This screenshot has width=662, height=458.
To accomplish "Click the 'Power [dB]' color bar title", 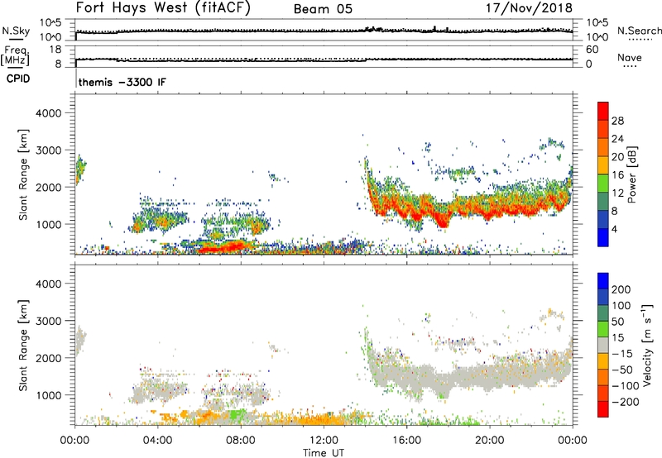I will coord(631,174).
